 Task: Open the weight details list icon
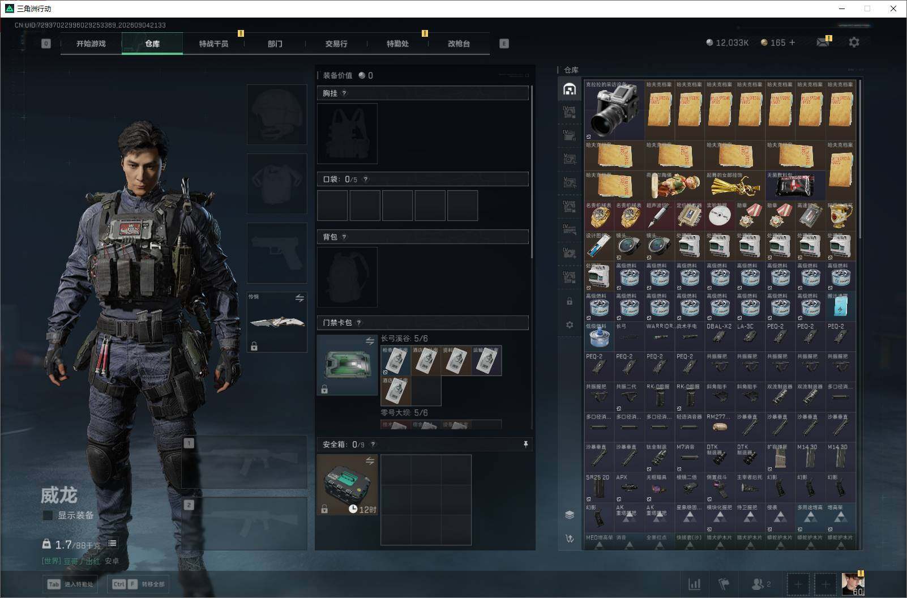tap(112, 544)
